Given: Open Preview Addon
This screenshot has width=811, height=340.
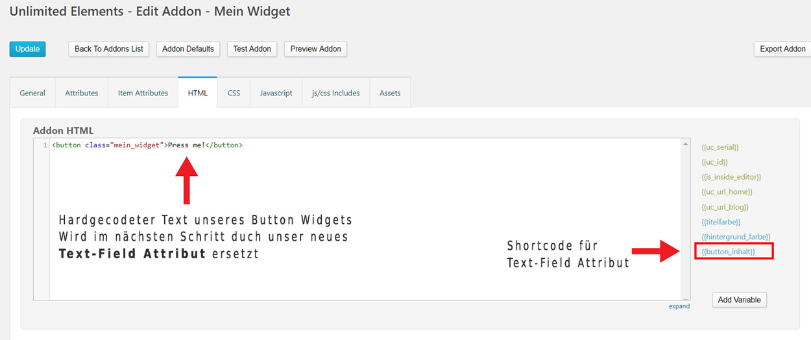Looking at the screenshot, I should 316,49.
